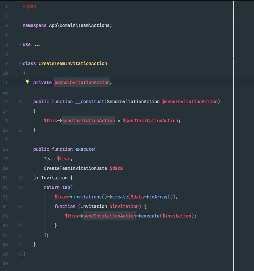Click the CreateTeamInvitationAction class name
Image resolution: width=254 pixels, height=271 pixels.
point(73,63)
